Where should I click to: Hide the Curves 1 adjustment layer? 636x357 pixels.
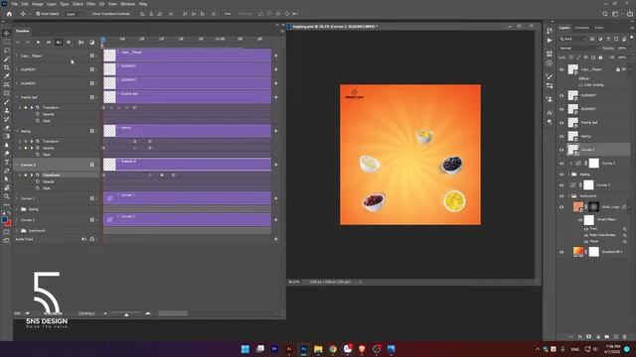(561, 164)
